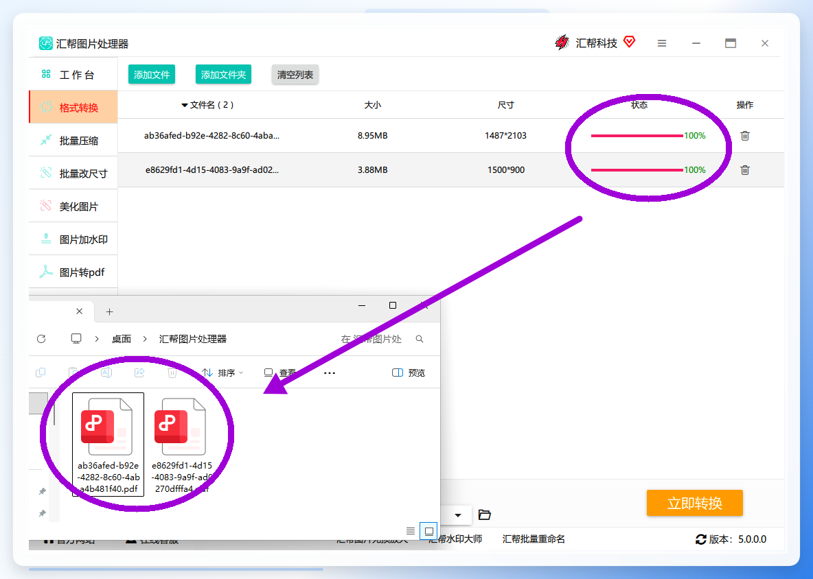Click the 8.95MB size cell

point(372,136)
